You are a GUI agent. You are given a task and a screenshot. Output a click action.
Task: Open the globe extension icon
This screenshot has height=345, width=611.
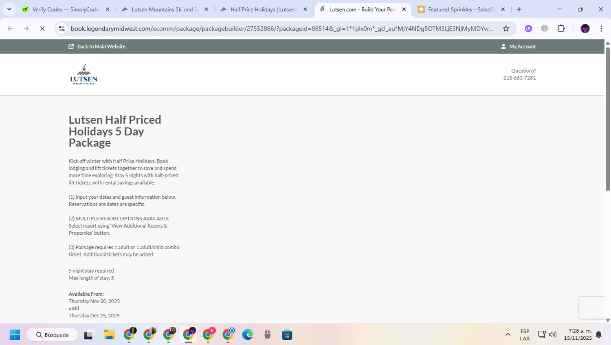pos(545,29)
